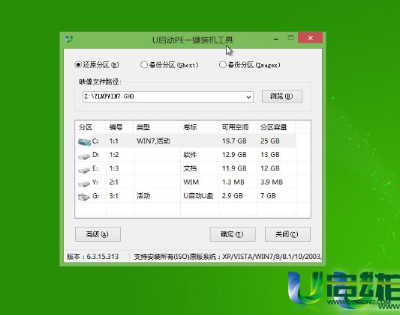Click inside the Z:\YLMFWIN7.GHO path field
The width and height of the screenshot is (400, 315).
point(164,97)
